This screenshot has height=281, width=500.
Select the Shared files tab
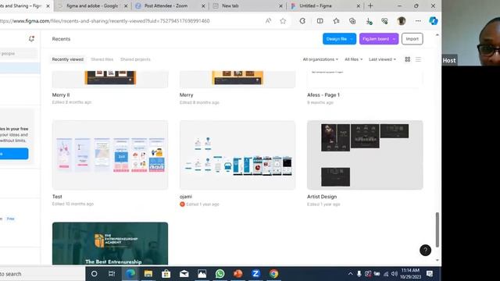(102, 59)
